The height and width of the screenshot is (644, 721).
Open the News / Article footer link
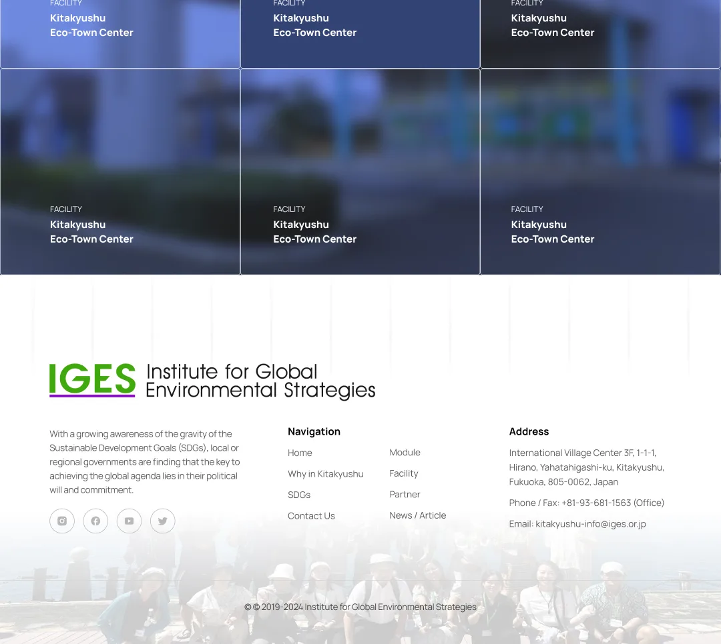tap(417, 515)
